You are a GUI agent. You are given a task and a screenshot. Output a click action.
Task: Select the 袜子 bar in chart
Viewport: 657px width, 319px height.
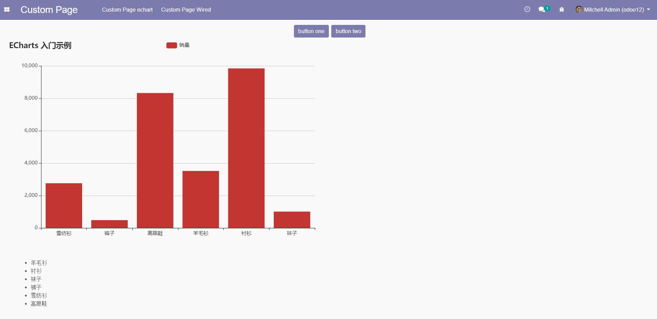coord(292,220)
